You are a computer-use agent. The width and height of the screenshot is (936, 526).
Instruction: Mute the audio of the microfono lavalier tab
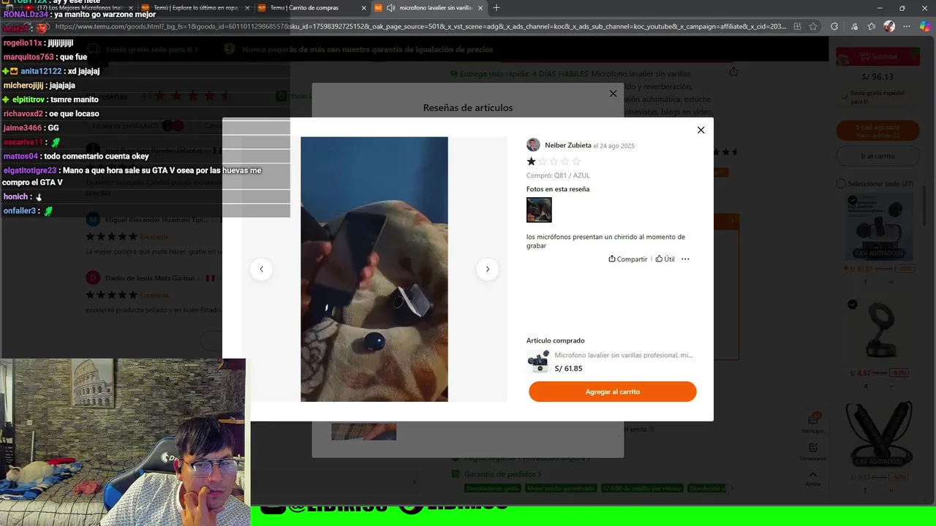point(390,8)
